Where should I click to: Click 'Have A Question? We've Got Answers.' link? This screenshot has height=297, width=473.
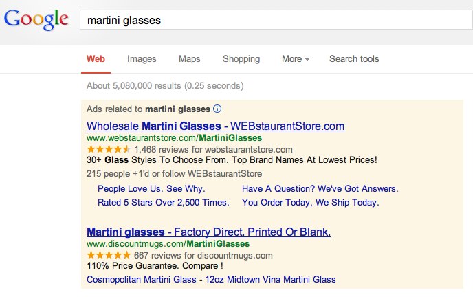[320, 189]
